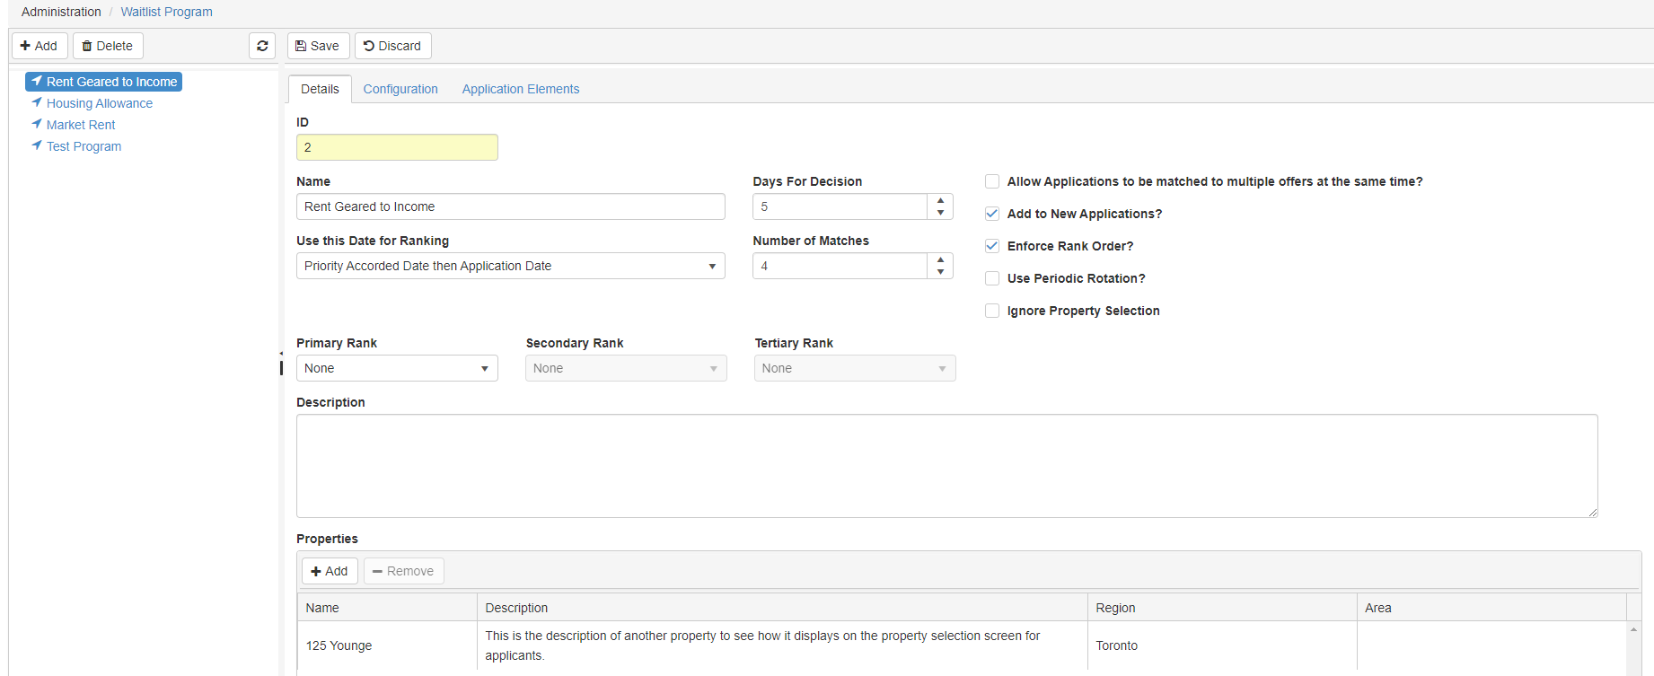Select Rent Geared to Income program
This screenshot has height=676, width=1654.
pyautogui.click(x=104, y=82)
